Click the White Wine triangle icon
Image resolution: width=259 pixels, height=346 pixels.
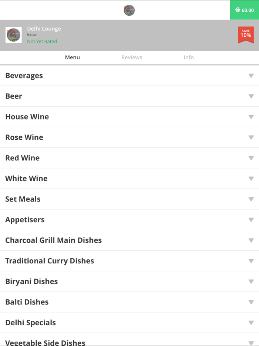251,179
